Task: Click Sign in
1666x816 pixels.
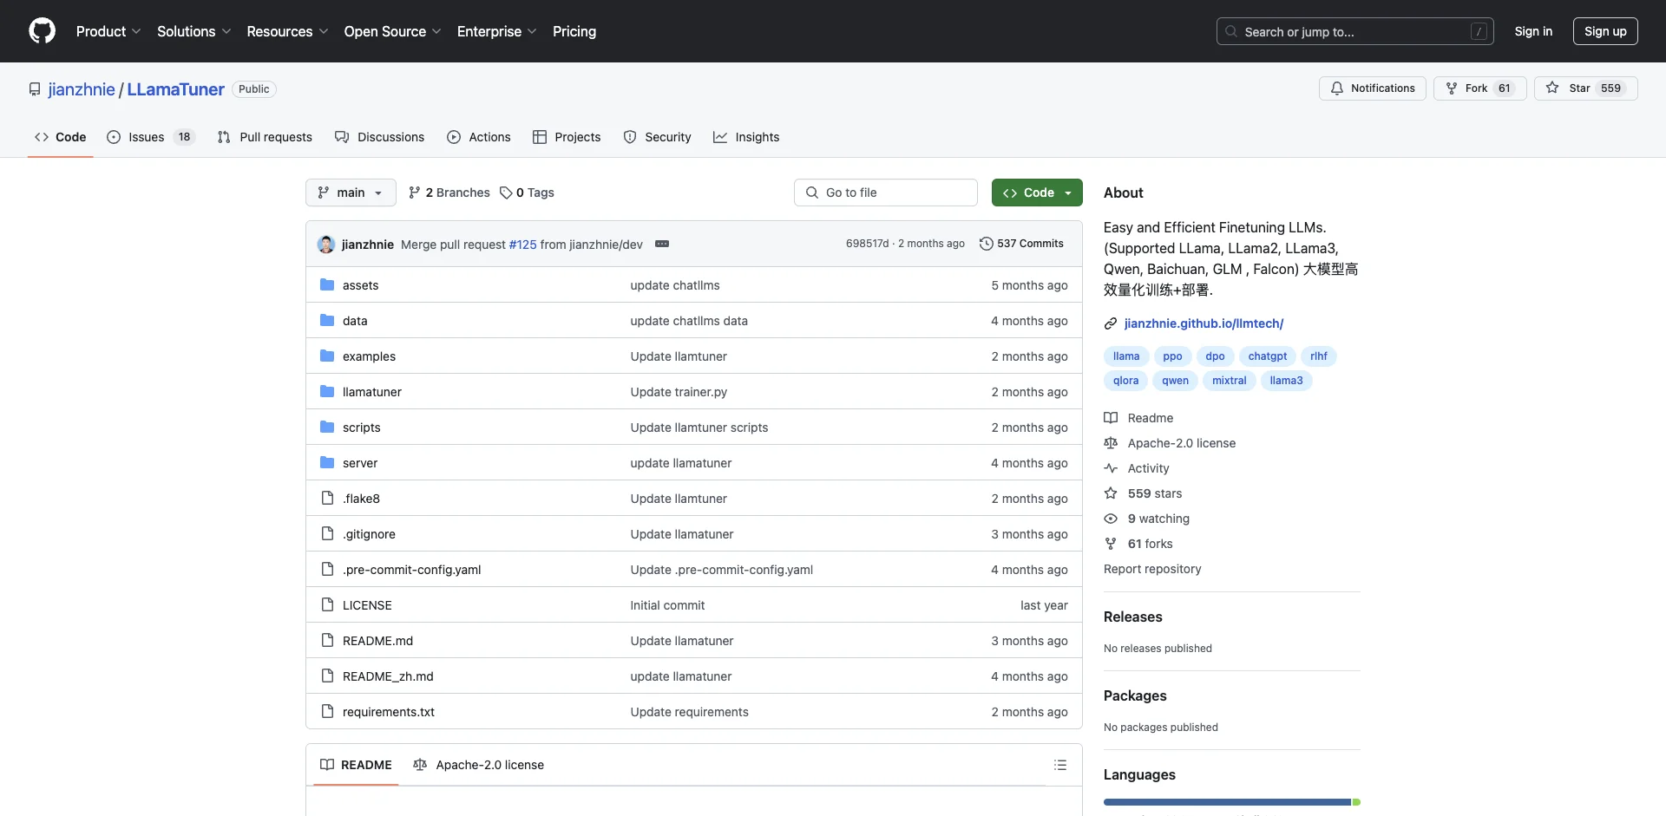Action: [x=1533, y=31]
